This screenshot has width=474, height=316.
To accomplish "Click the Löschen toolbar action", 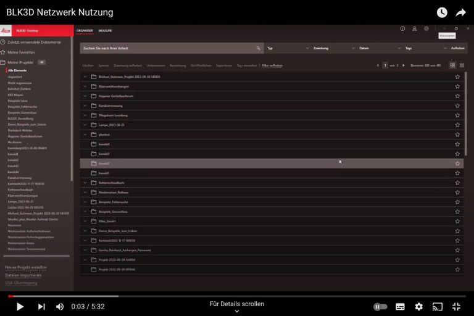I will coord(88,65).
